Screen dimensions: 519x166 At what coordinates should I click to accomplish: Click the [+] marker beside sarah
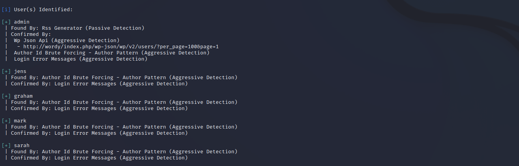(6, 145)
